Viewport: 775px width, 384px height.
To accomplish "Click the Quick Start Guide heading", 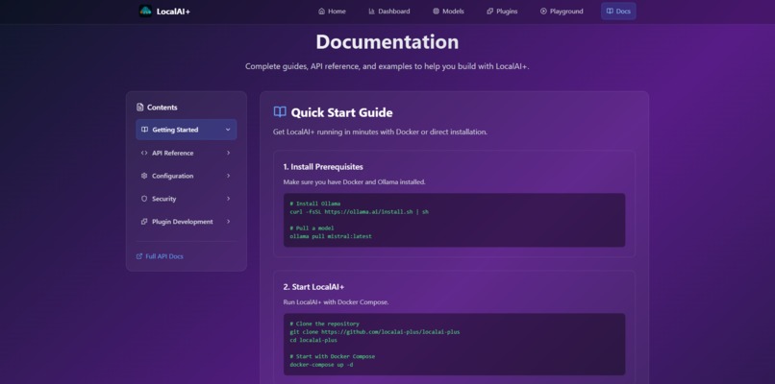I will (341, 112).
